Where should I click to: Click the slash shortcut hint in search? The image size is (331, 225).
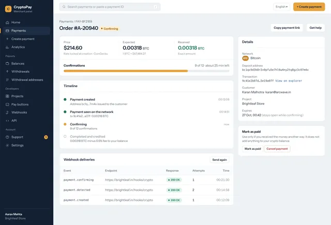tap(156, 7)
